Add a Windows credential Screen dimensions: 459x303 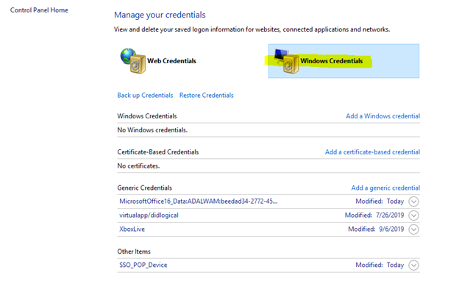(x=382, y=116)
